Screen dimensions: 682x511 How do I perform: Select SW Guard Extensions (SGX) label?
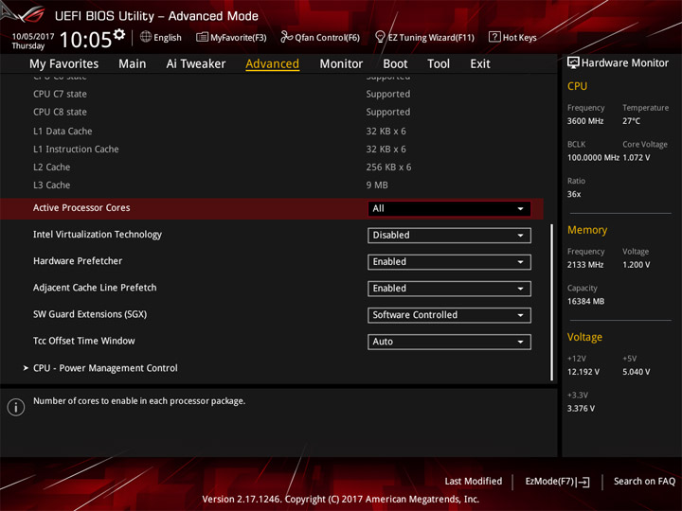pyautogui.click(x=90, y=314)
